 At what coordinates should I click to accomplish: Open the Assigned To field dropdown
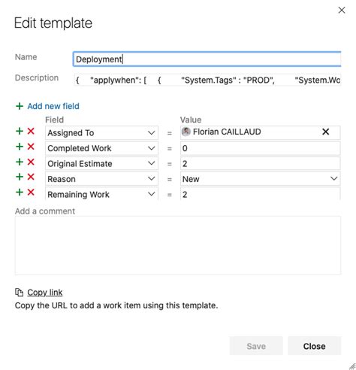[151, 132]
